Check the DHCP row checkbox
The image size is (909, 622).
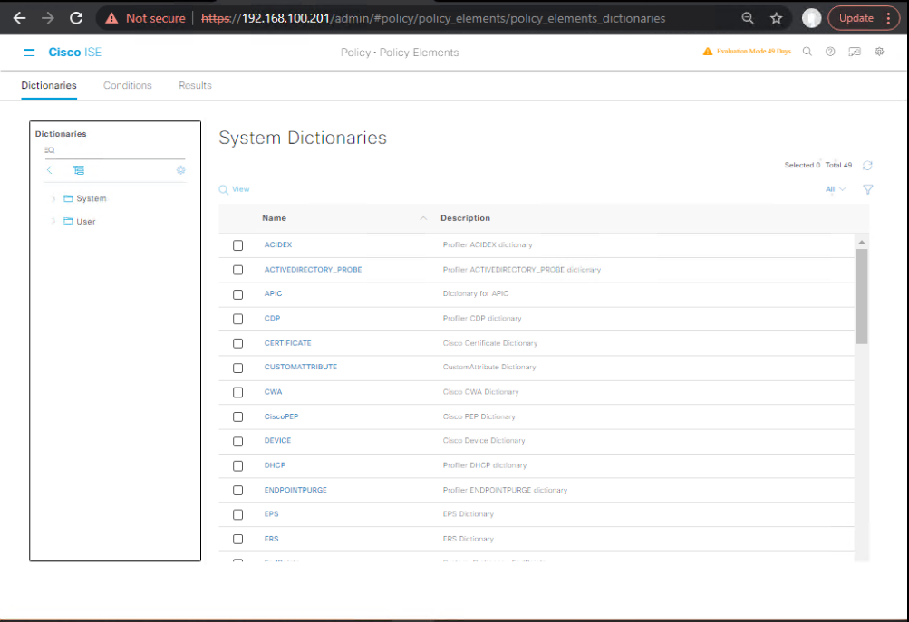237,465
